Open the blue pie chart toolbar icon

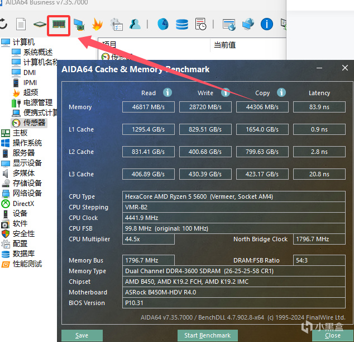click(163, 24)
